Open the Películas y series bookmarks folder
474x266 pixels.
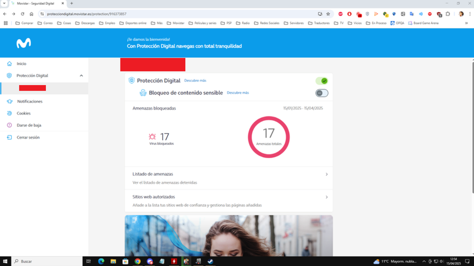click(x=202, y=23)
